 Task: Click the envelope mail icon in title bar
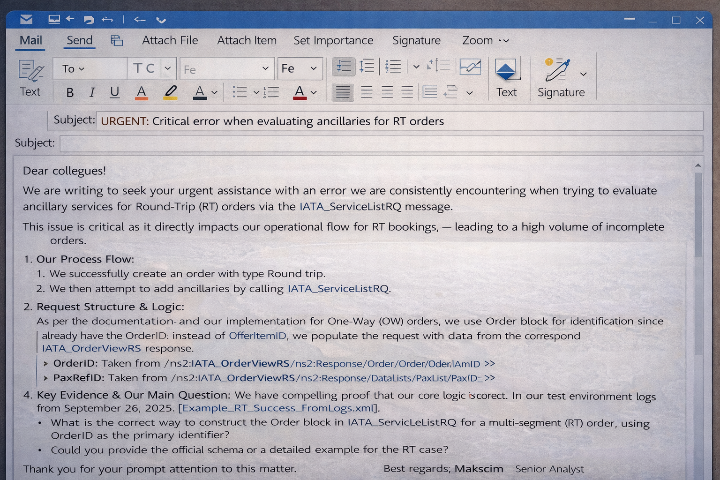tap(26, 19)
